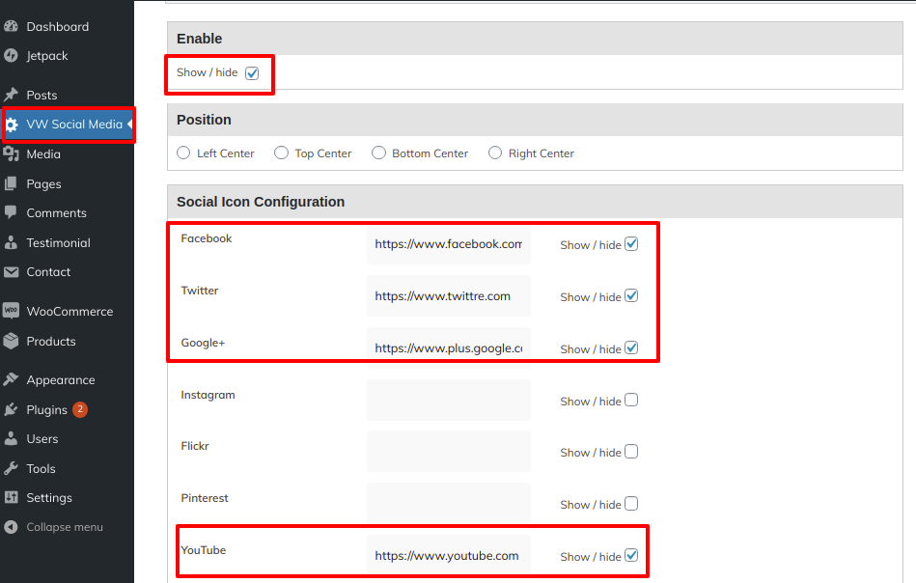The image size is (916, 583).
Task: Click the WooCommerce logo icon
Action: [x=12, y=311]
